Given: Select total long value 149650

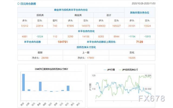Looking at the screenshot, I should click(101, 26).
